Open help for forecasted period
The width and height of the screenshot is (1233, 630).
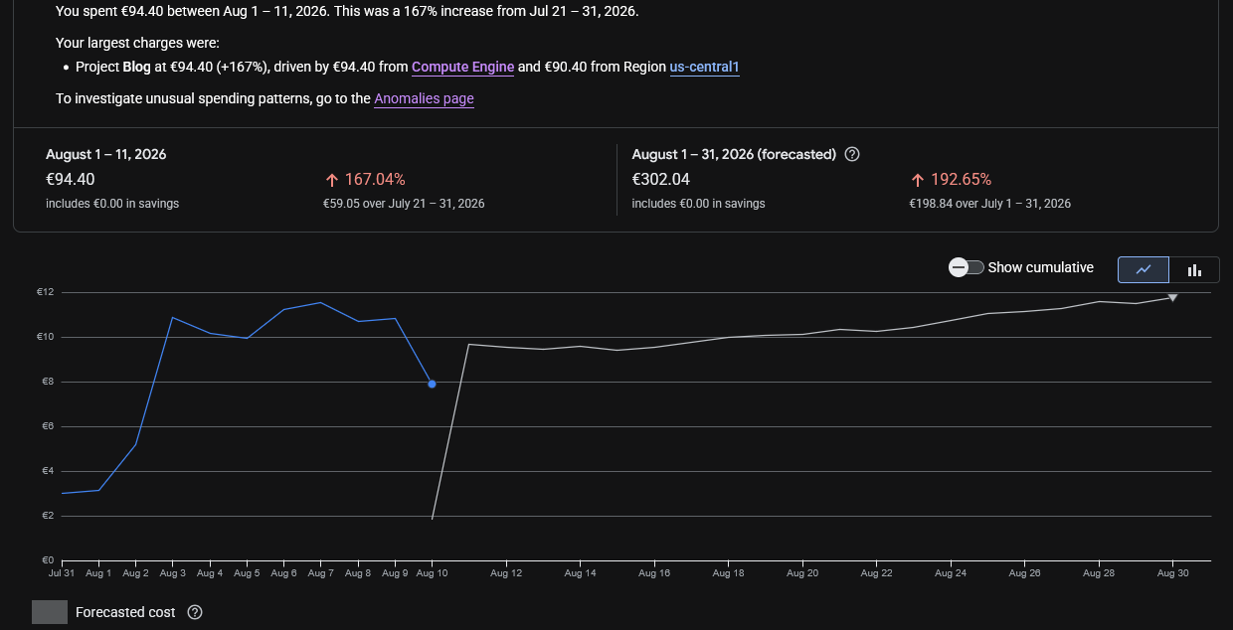[x=851, y=154]
